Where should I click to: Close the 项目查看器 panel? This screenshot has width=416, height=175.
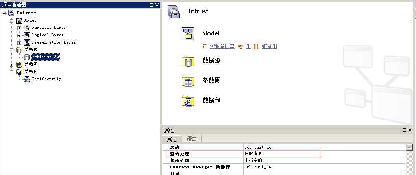157,5
